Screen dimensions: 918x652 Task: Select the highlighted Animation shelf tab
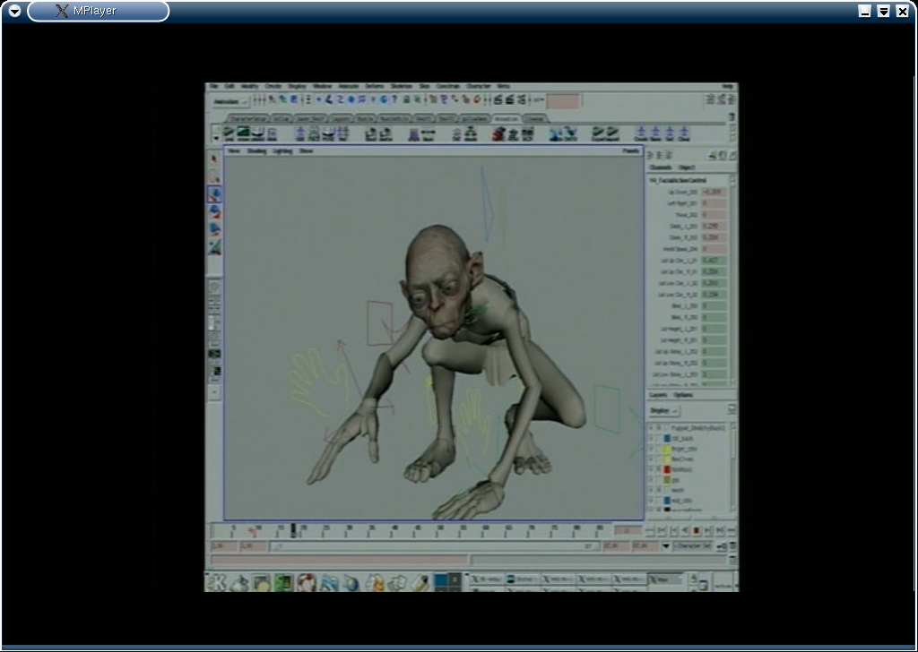507,119
